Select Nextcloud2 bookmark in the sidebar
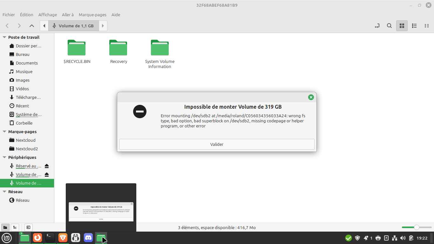The width and height of the screenshot is (434, 244). click(x=27, y=149)
